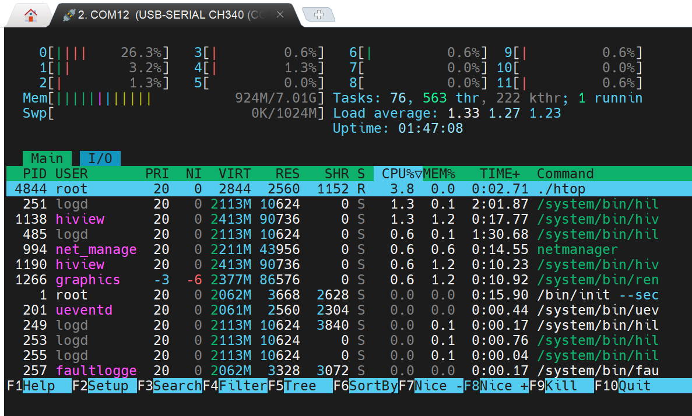This screenshot has width=692, height=416.
Task: Click F8 Nice + in the footer
Action: (496, 386)
